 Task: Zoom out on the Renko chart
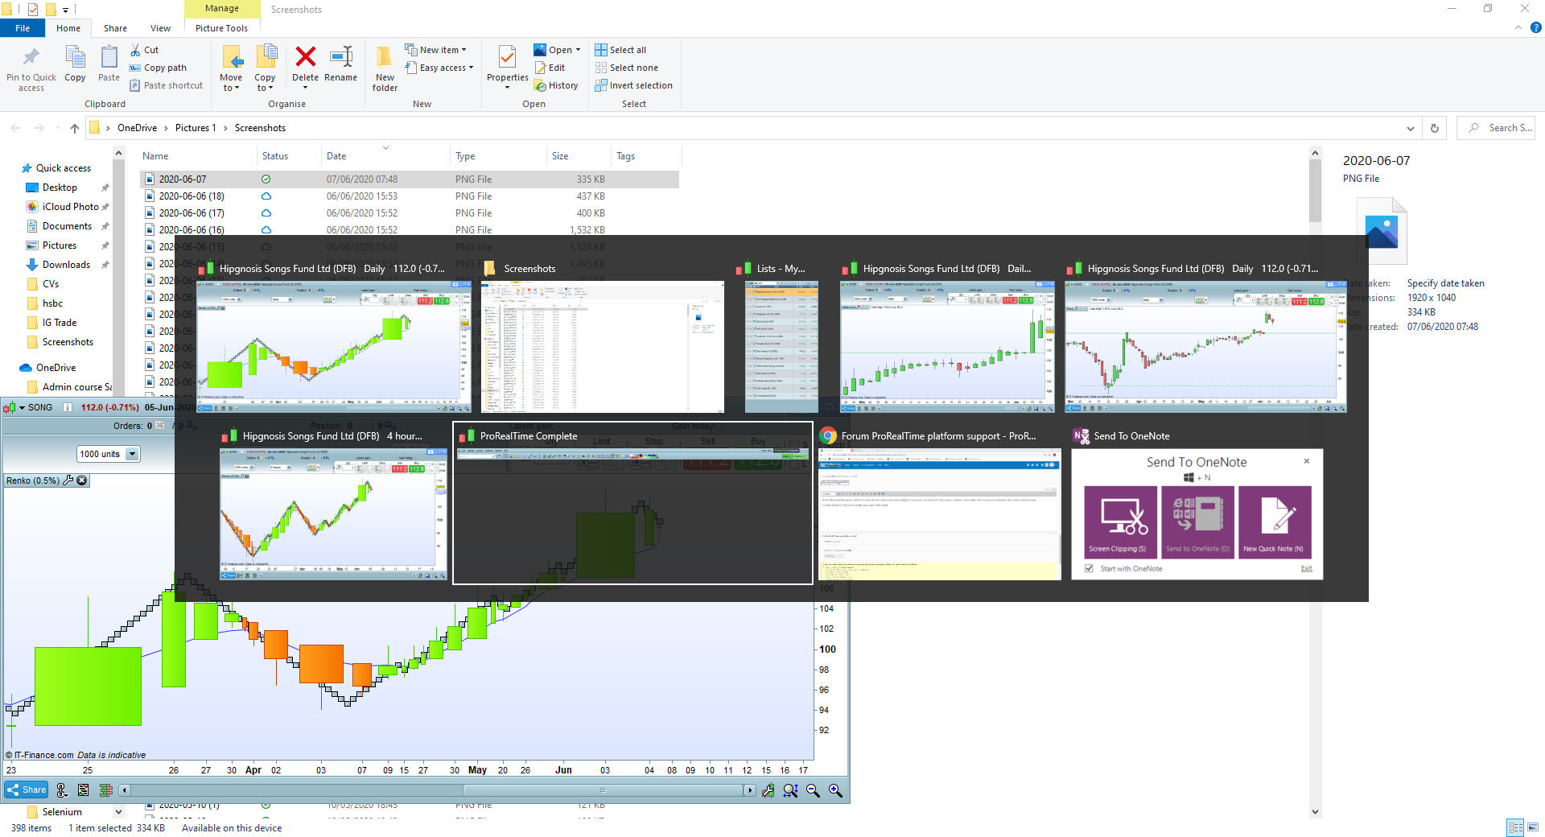(x=814, y=791)
